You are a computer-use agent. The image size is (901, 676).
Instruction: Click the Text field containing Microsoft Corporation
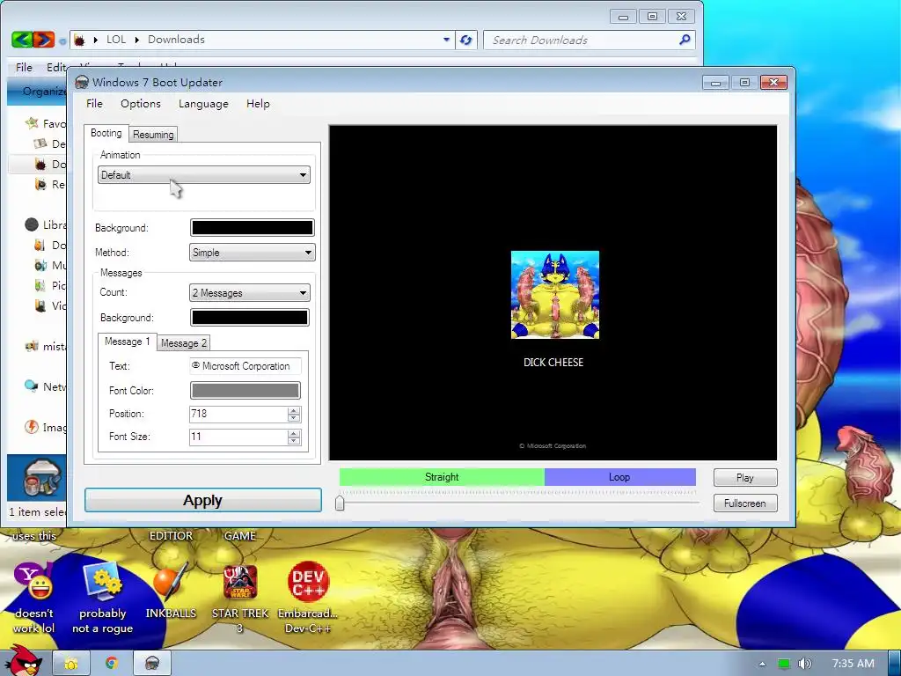tap(245, 366)
